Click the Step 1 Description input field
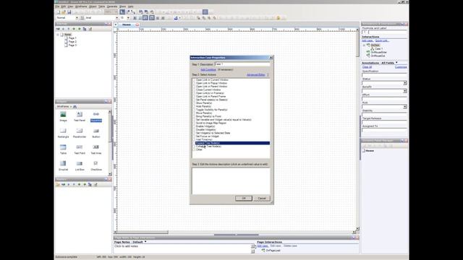Screen dimensions: 463x260 (x=242, y=64)
